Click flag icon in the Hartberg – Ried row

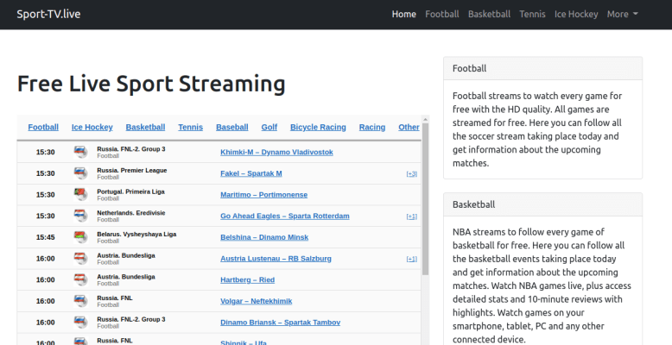[80, 279]
